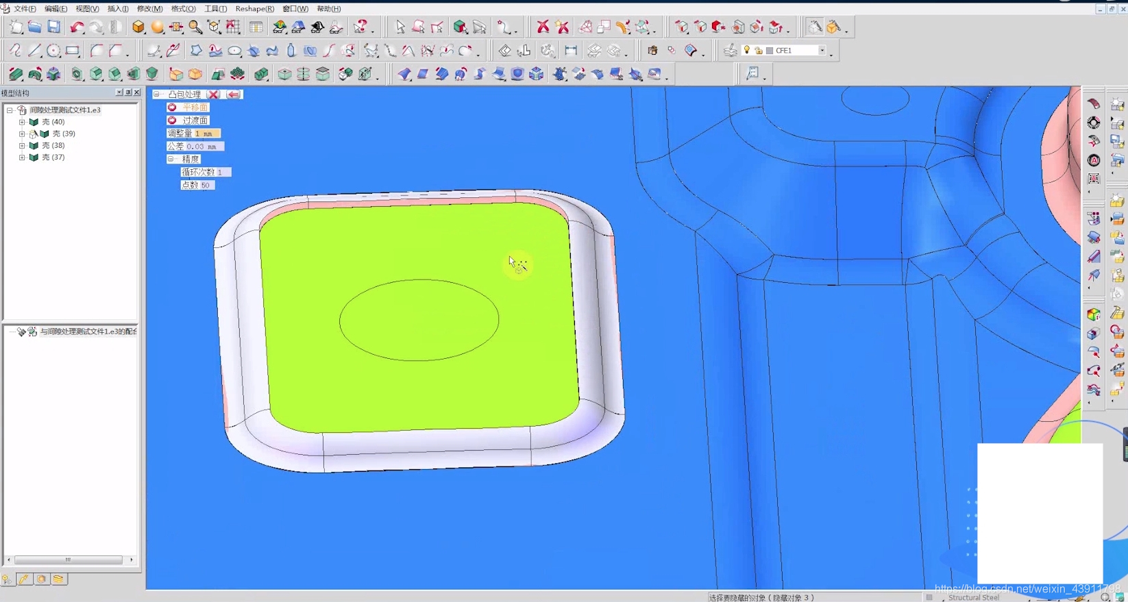Undo the last action with the red arrow
The image size is (1128, 602).
77,27
